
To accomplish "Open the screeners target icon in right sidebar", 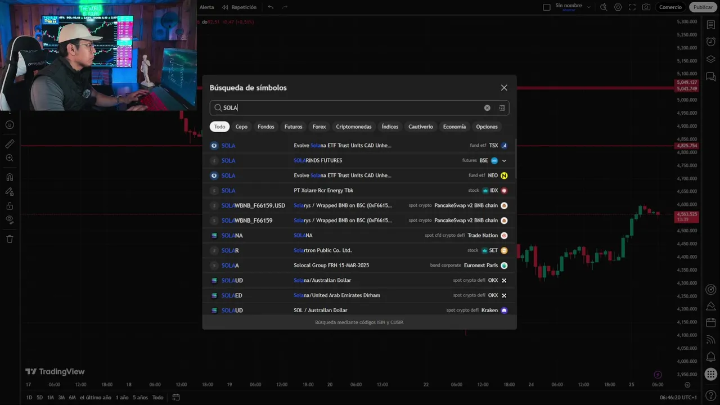I will (x=711, y=290).
